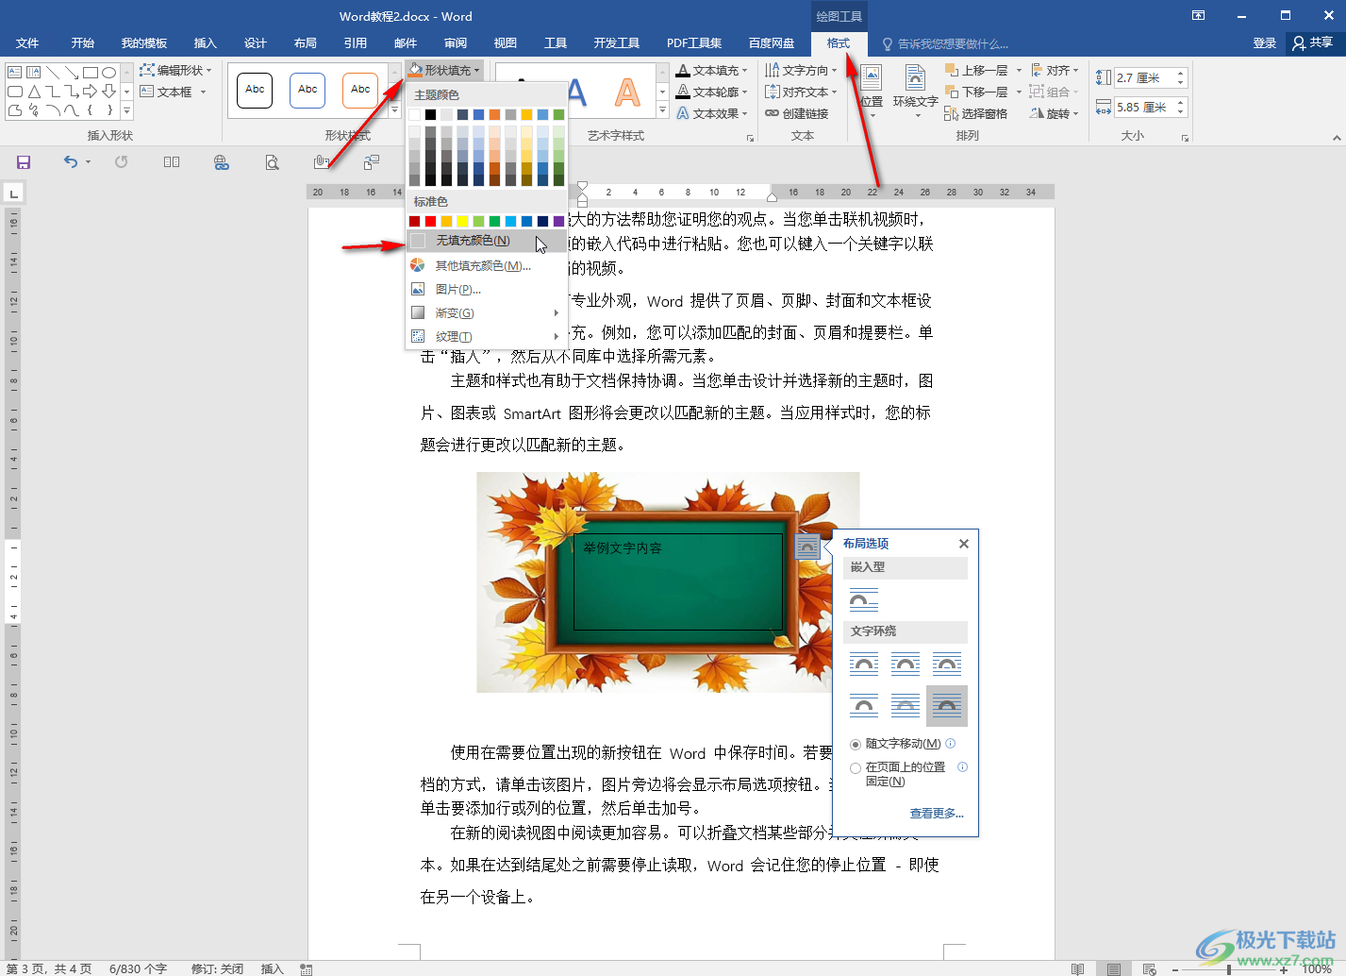Open the 文件 File tab
The image size is (1346, 976).
click(27, 43)
